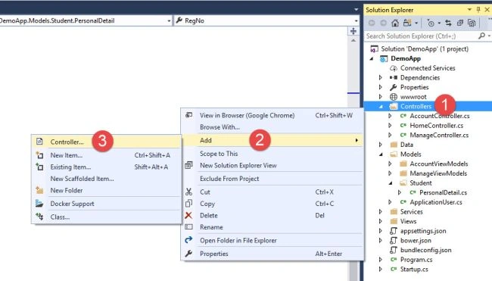Select Program.cs file
The height and width of the screenshot is (281, 492).
[416, 260]
